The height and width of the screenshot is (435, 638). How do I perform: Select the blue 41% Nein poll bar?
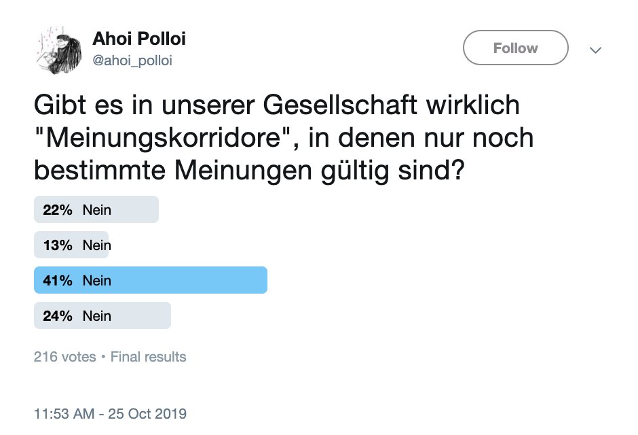pos(151,281)
